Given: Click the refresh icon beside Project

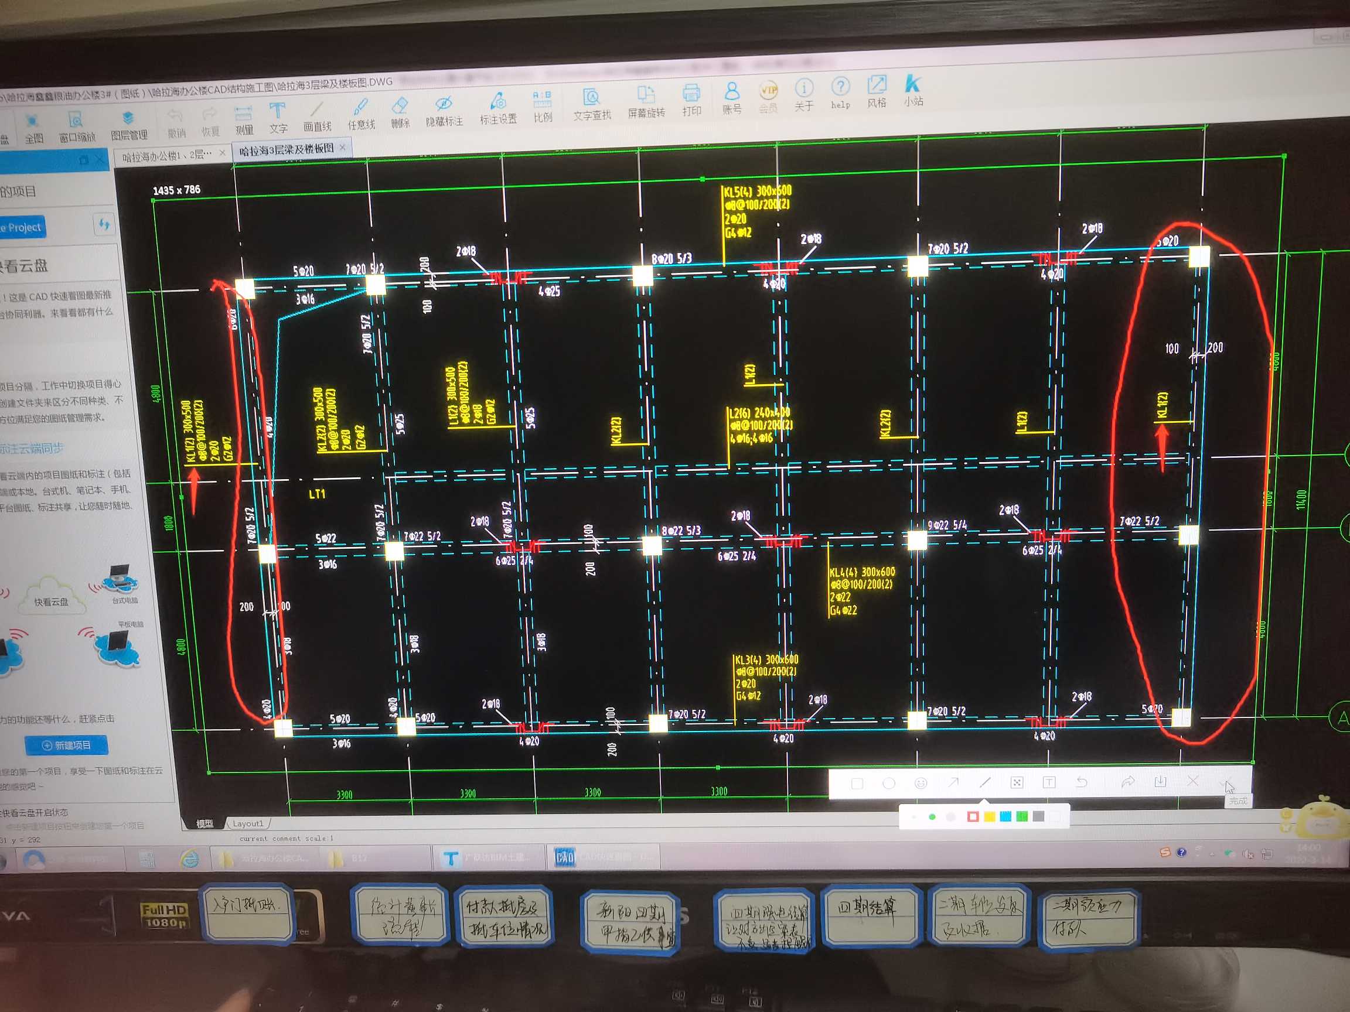Looking at the screenshot, I should [x=104, y=224].
